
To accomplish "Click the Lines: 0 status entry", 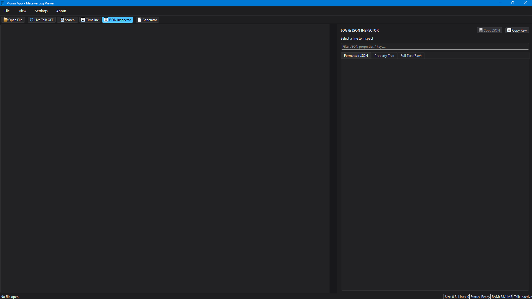I will click(464, 297).
